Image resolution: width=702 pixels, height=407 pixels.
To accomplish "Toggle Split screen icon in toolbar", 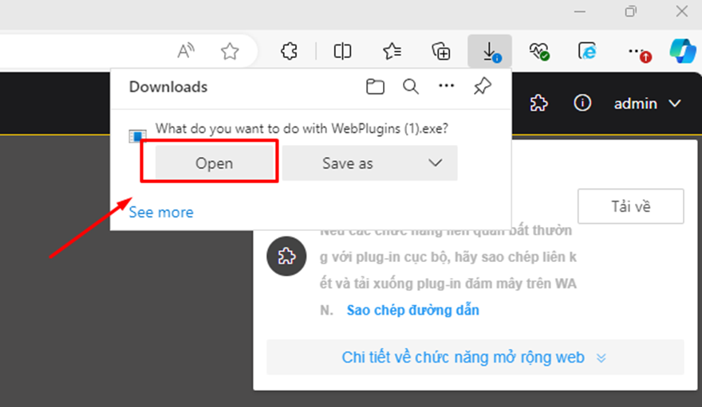I will 342,51.
